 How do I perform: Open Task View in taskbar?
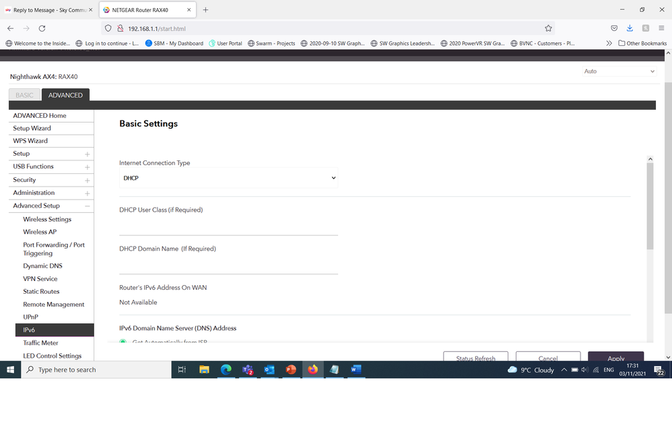(x=182, y=369)
